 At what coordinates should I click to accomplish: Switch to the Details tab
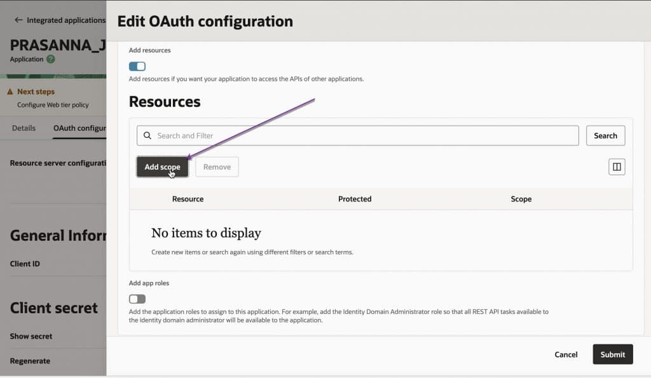point(24,128)
